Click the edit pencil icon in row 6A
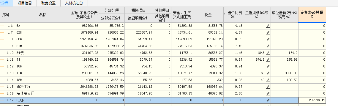 point(268,26)
